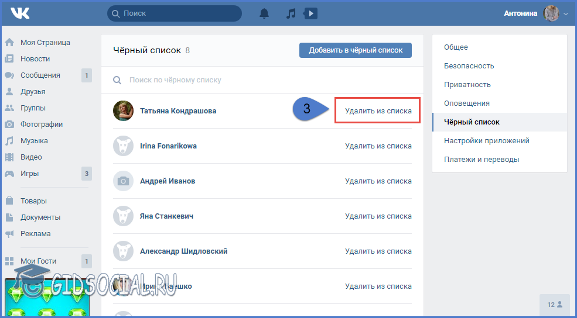Viewport: 577px width, 318px height.
Task: Open Друзья in sidebar
Action: tap(33, 92)
